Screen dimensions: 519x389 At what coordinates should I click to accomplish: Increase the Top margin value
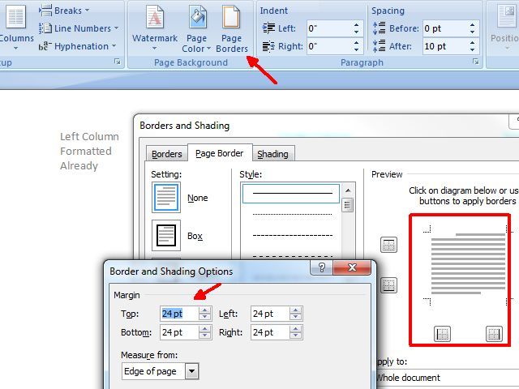tap(205, 310)
